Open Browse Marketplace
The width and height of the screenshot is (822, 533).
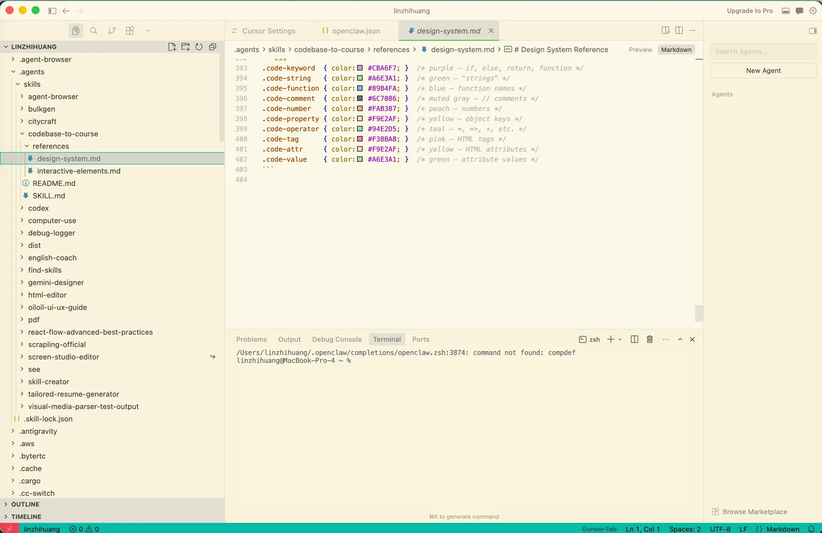point(750,512)
